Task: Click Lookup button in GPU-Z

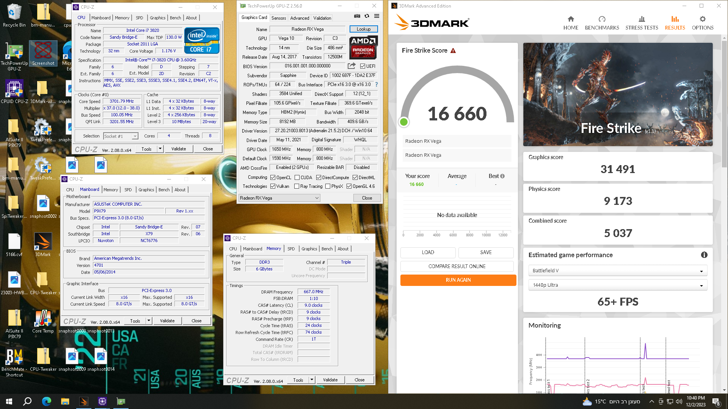Action: [x=364, y=29]
